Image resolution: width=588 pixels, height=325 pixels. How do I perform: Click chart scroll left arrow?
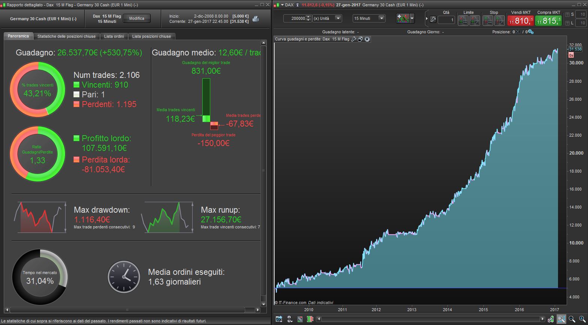click(x=319, y=319)
